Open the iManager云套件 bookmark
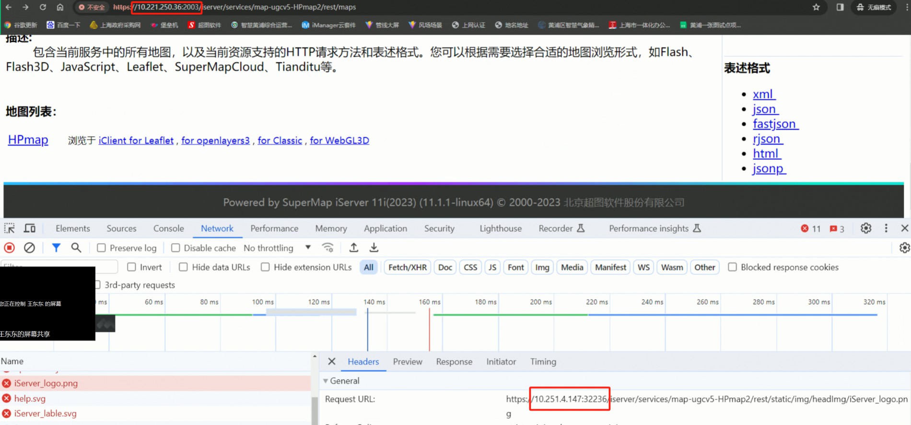 point(328,25)
